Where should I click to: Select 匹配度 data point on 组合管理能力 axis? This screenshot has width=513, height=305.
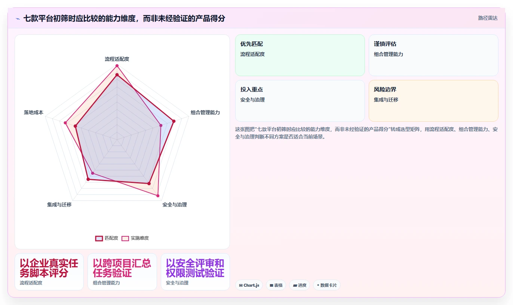[173, 121]
